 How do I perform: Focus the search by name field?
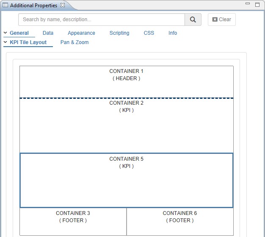[x=102, y=20]
